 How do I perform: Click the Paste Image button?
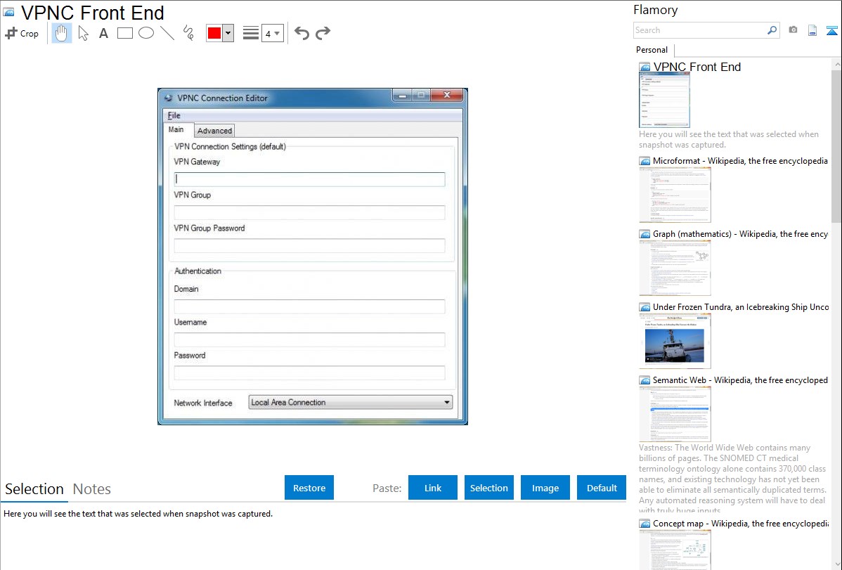pyautogui.click(x=545, y=488)
